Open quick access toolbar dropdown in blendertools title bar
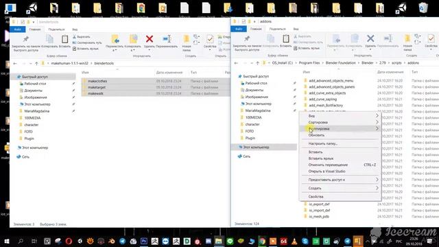 coord(34,22)
